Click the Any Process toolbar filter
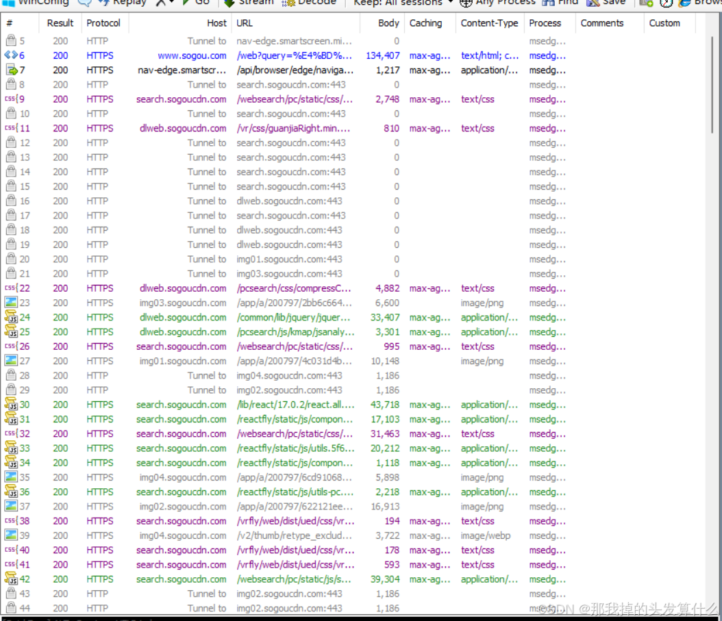Viewport: 722px width, 621px height. (498, 3)
